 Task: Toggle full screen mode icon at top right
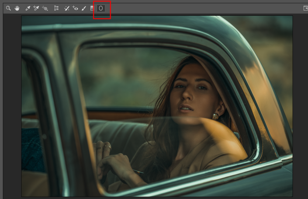(305, 8)
